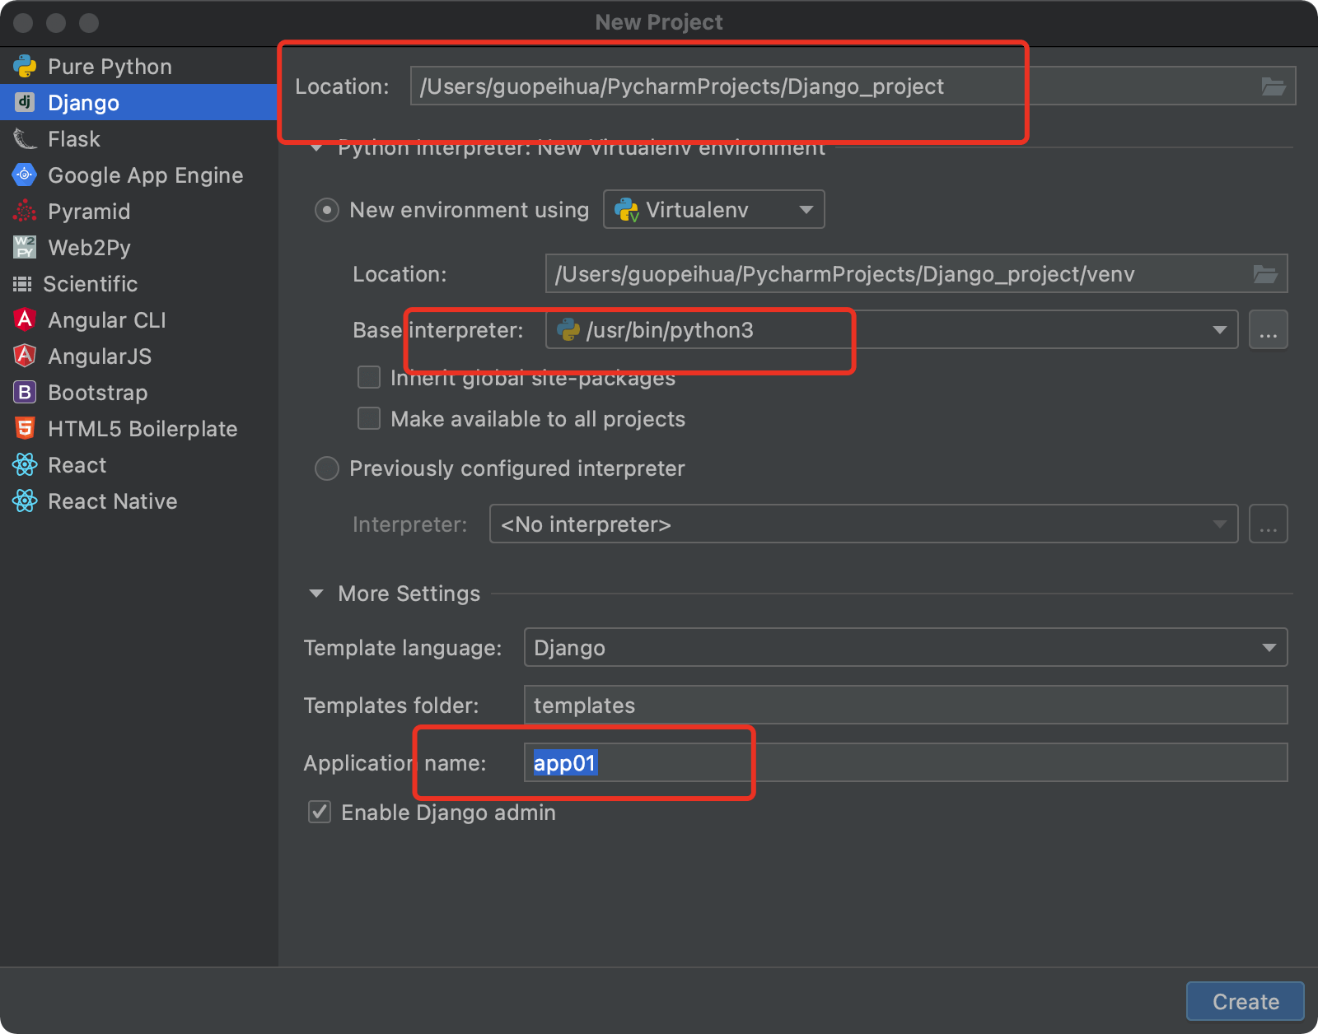Click the Create button
Screen dimensions: 1318x1034
(1245, 1001)
